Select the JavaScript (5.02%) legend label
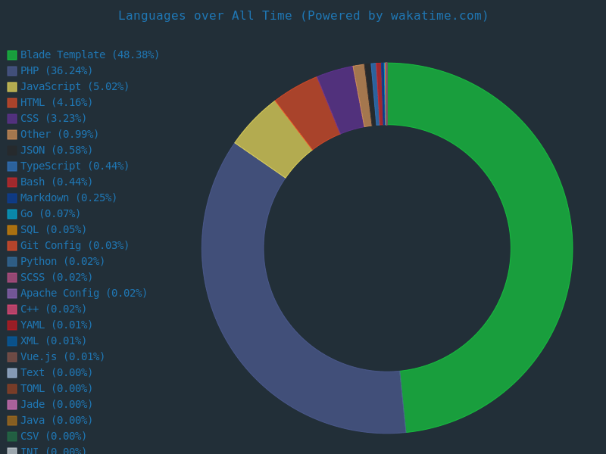Viewport: 606px width, 454px height. coord(74,87)
